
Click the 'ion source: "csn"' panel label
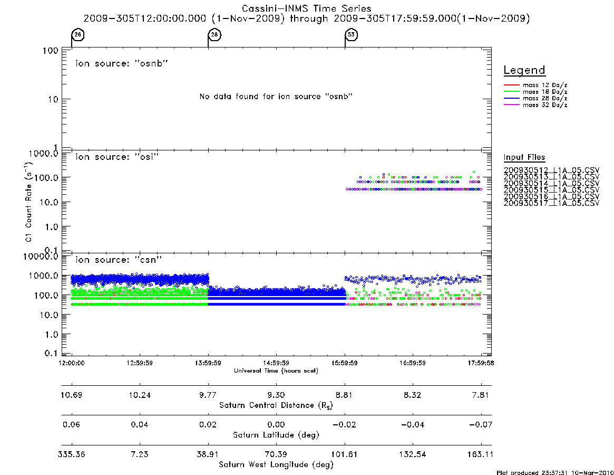click(119, 260)
